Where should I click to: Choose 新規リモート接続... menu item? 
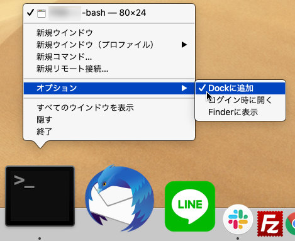pos(109,69)
